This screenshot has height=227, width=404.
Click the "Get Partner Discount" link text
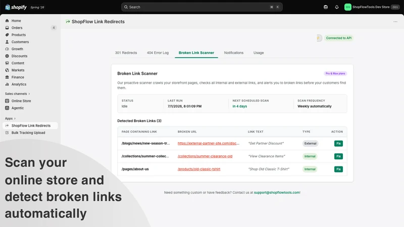[266, 143]
